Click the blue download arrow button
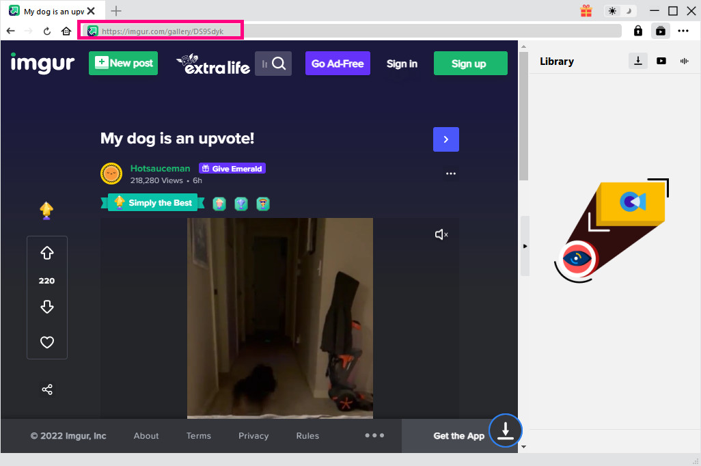Image resolution: width=701 pixels, height=466 pixels. point(506,431)
